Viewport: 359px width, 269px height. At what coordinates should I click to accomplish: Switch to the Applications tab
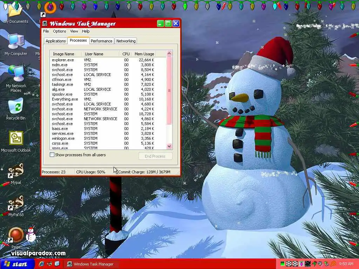coord(56,41)
